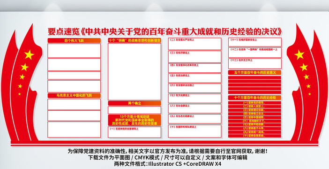Viewport: 329px width, 169px height.
Task: Select the row (十)坚持自我革命
Action: point(255,136)
